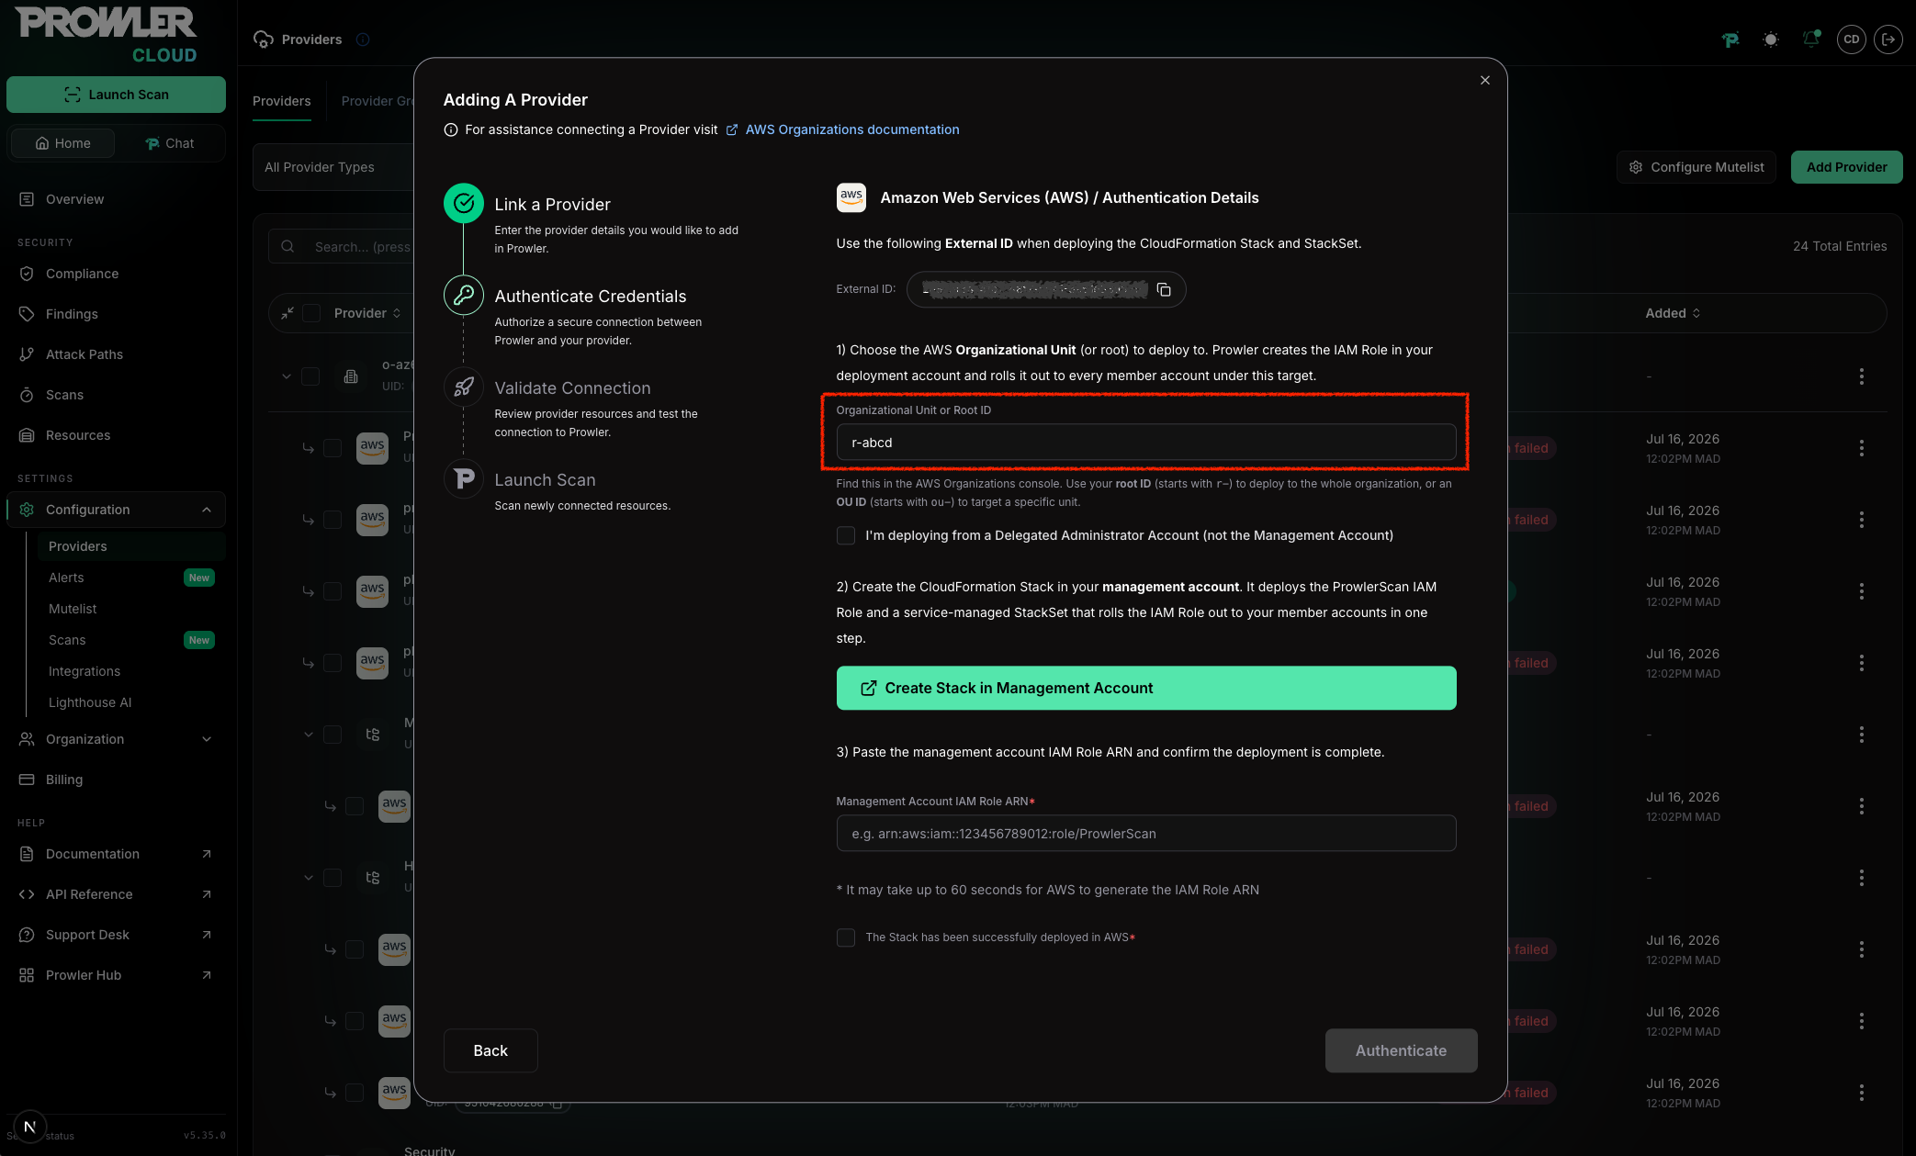The height and width of the screenshot is (1156, 1916).
Task: Click the sign out icon
Action: click(1888, 39)
